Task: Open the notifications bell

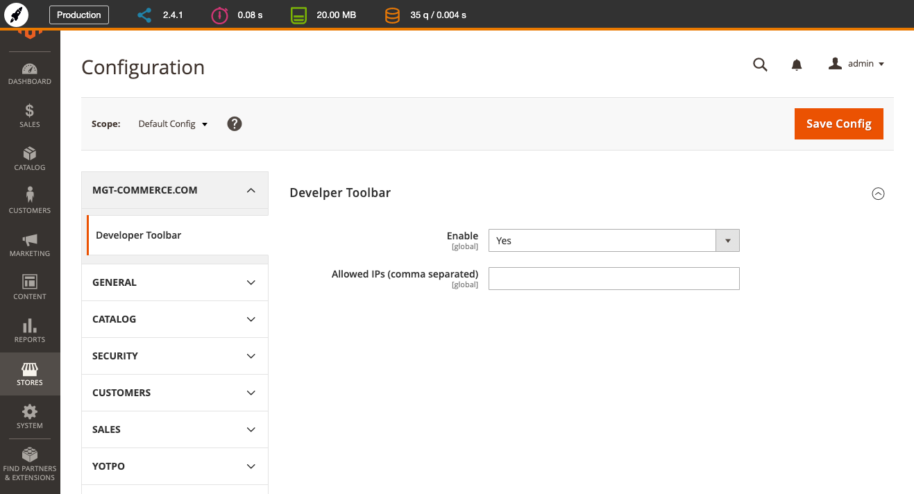Action: pyautogui.click(x=797, y=65)
